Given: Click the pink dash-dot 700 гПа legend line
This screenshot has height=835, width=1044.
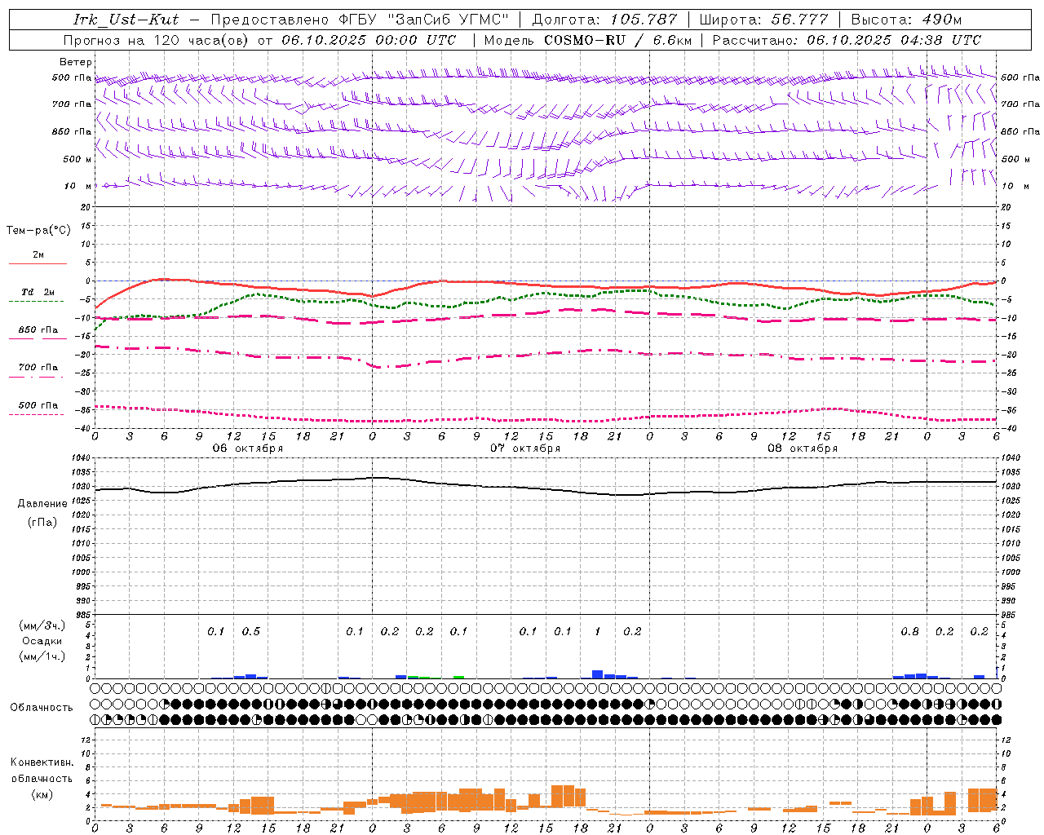Looking at the screenshot, I should (36, 378).
